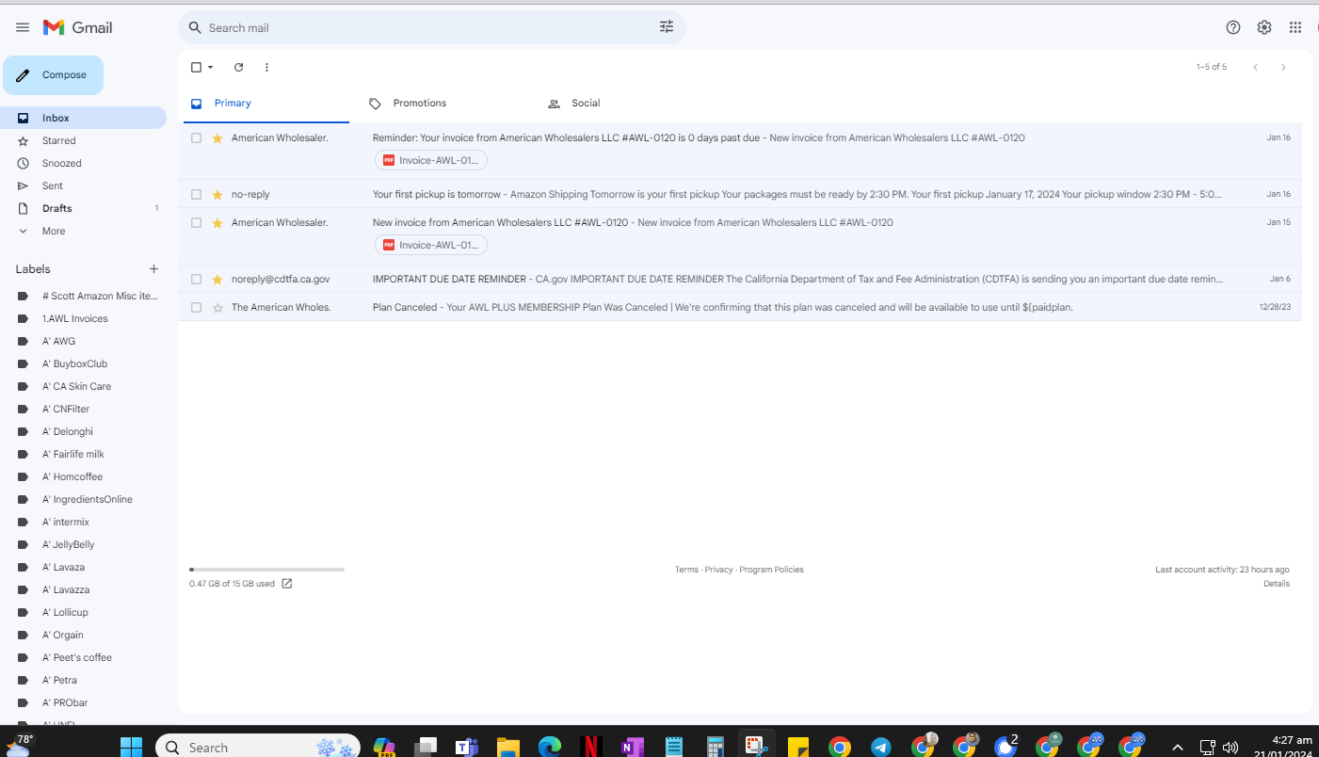Image resolution: width=1319 pixels, height=757 pixels.
Task: Open the Google apps grid
Action: click(1295, 27)
